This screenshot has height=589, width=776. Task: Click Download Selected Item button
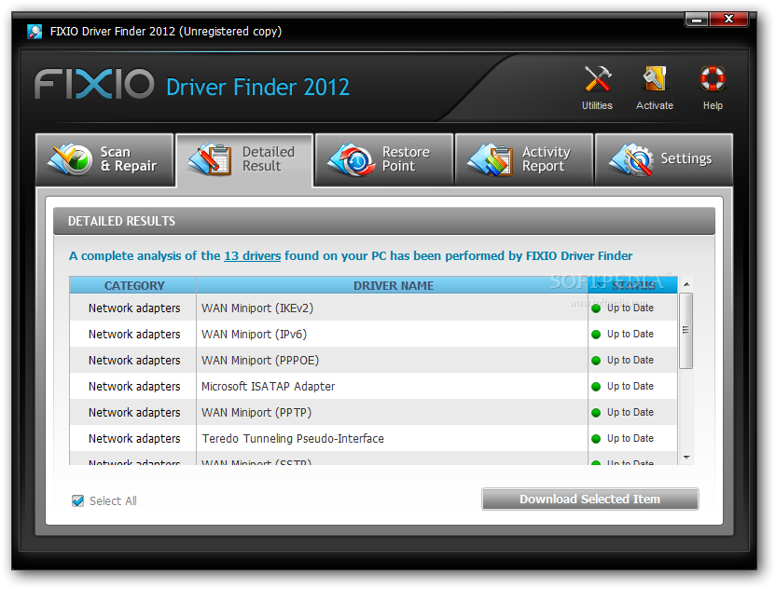point(589,499)
